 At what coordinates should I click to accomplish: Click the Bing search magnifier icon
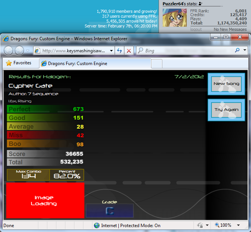tap(237, 50)
